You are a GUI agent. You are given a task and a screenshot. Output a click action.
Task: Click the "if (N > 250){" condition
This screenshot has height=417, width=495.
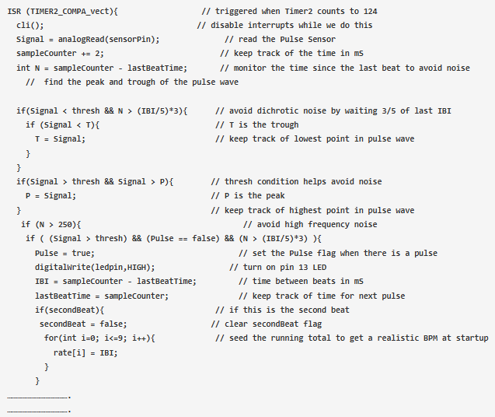click(x=51, y=224)
